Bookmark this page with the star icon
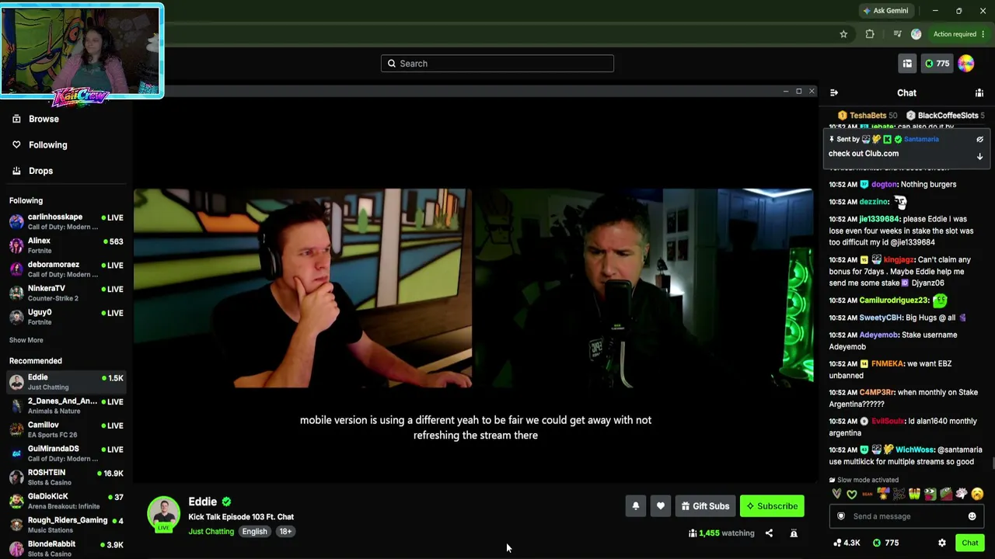Screen dimensions: 995x559 click(x=843, y=34)
